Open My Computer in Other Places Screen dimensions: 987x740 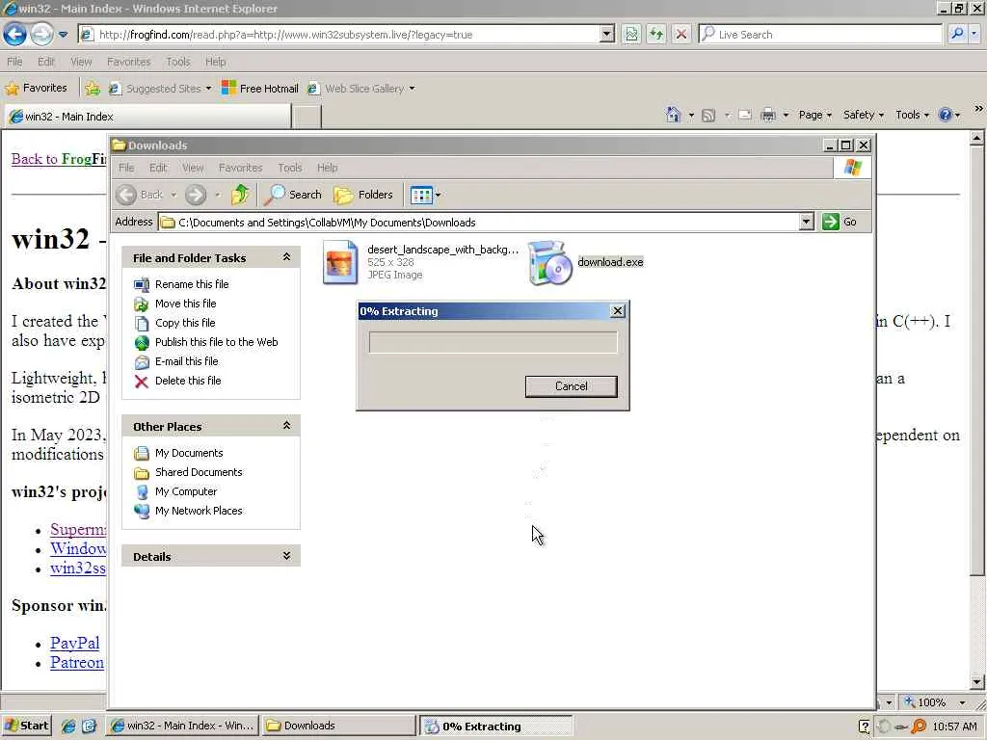pyautogui.click(x=186, y=491)
